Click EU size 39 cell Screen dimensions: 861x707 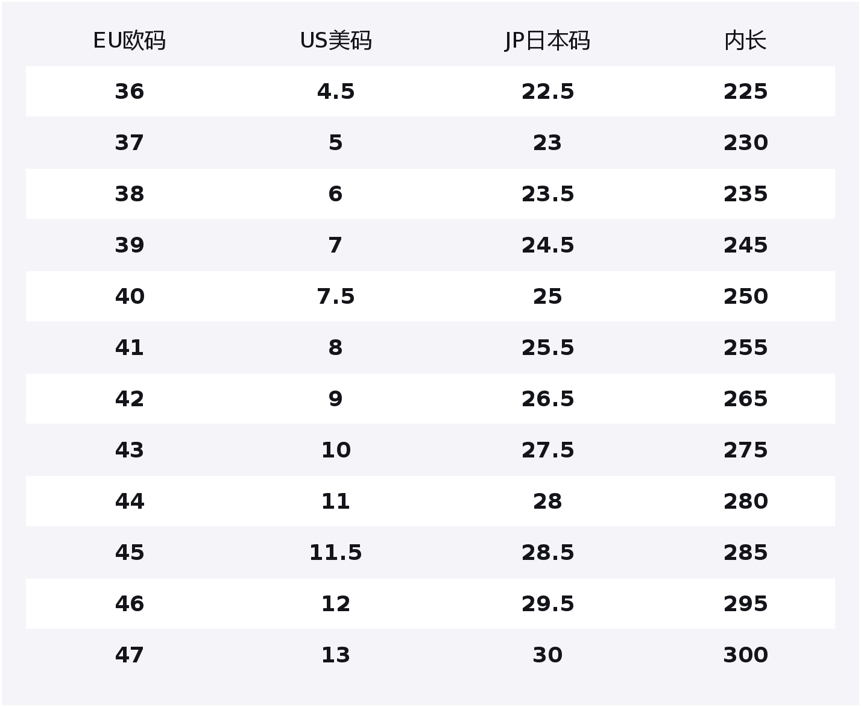(130, 245)
